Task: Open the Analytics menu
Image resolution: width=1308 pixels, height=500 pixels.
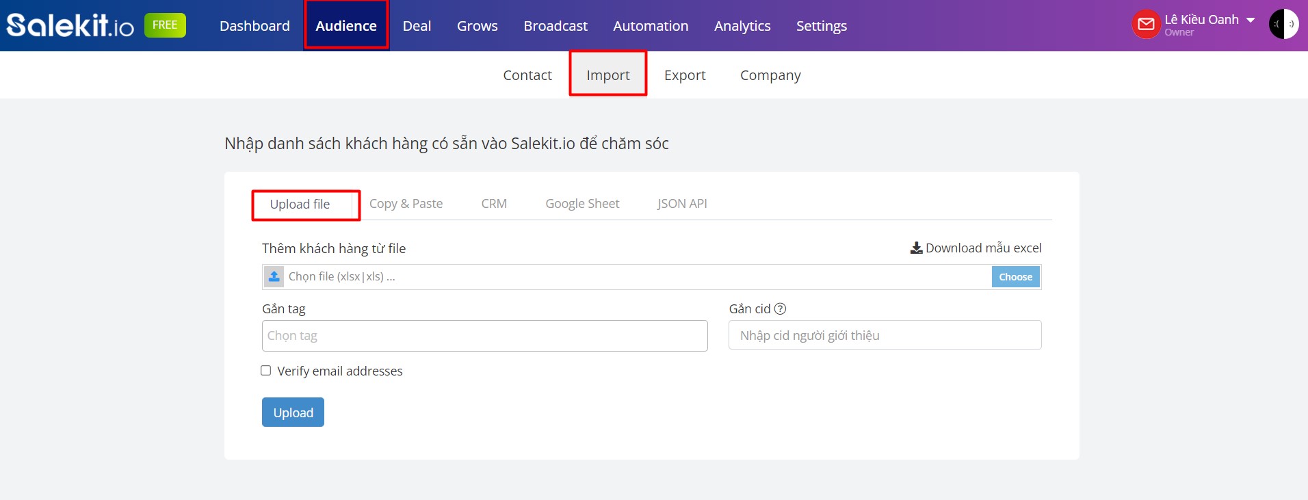Action: click(742, 26)
